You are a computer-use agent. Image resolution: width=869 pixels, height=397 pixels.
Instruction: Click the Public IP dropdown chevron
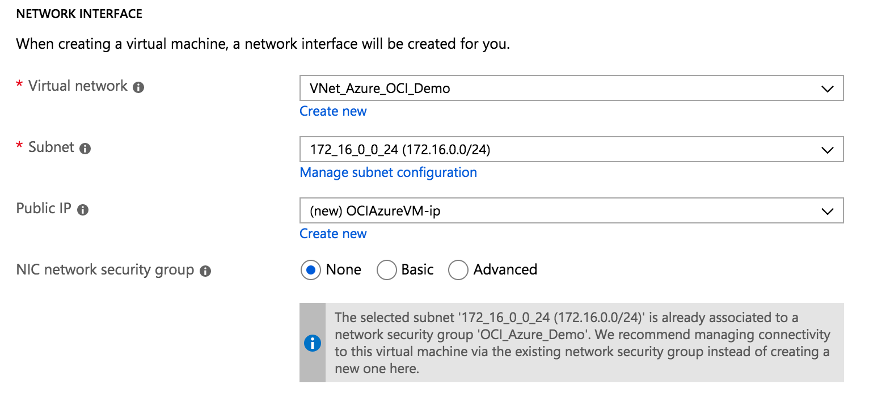tap(827, 212)
